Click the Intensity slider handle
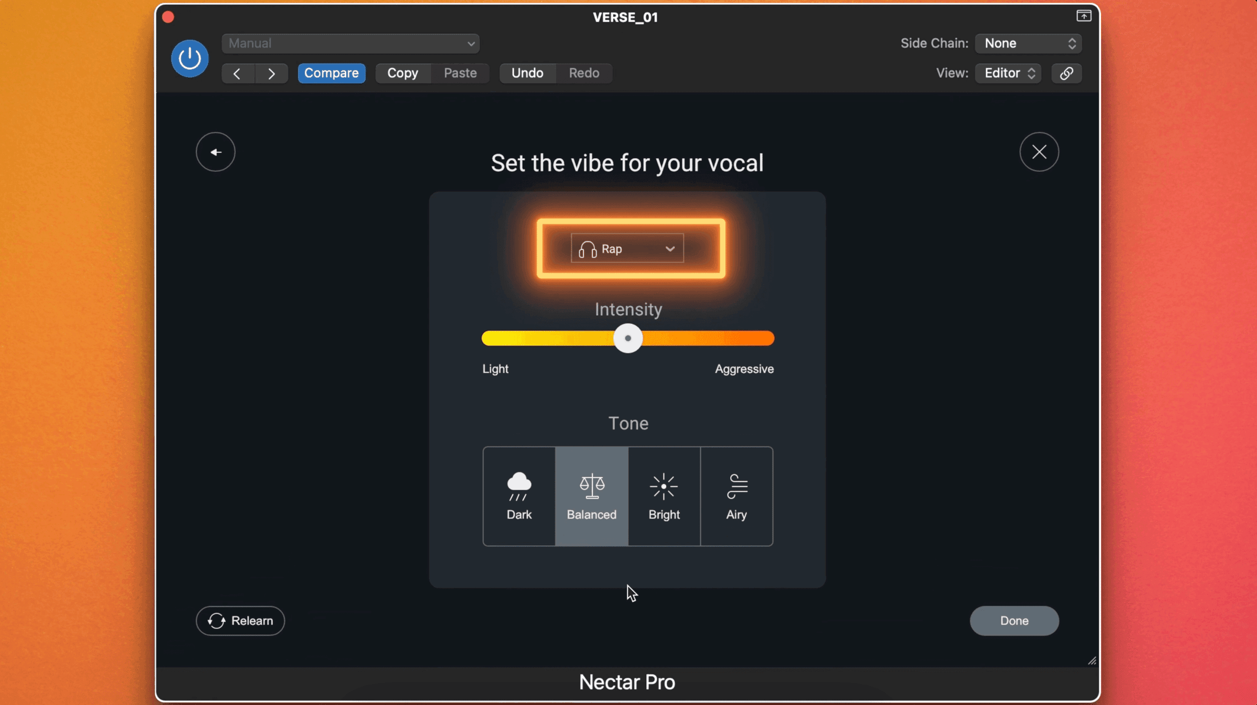The width and height of the screenshot is (1257, 705). 628,338
